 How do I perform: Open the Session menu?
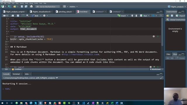coord(22,3)
